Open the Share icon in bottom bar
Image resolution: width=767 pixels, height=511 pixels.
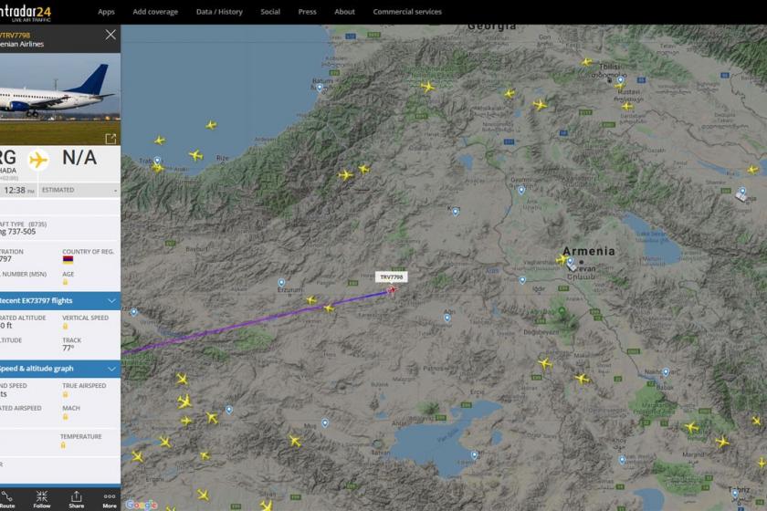click(77, 500)
